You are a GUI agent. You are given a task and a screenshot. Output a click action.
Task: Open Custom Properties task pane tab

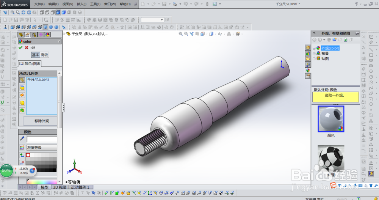tap(308, 76)
